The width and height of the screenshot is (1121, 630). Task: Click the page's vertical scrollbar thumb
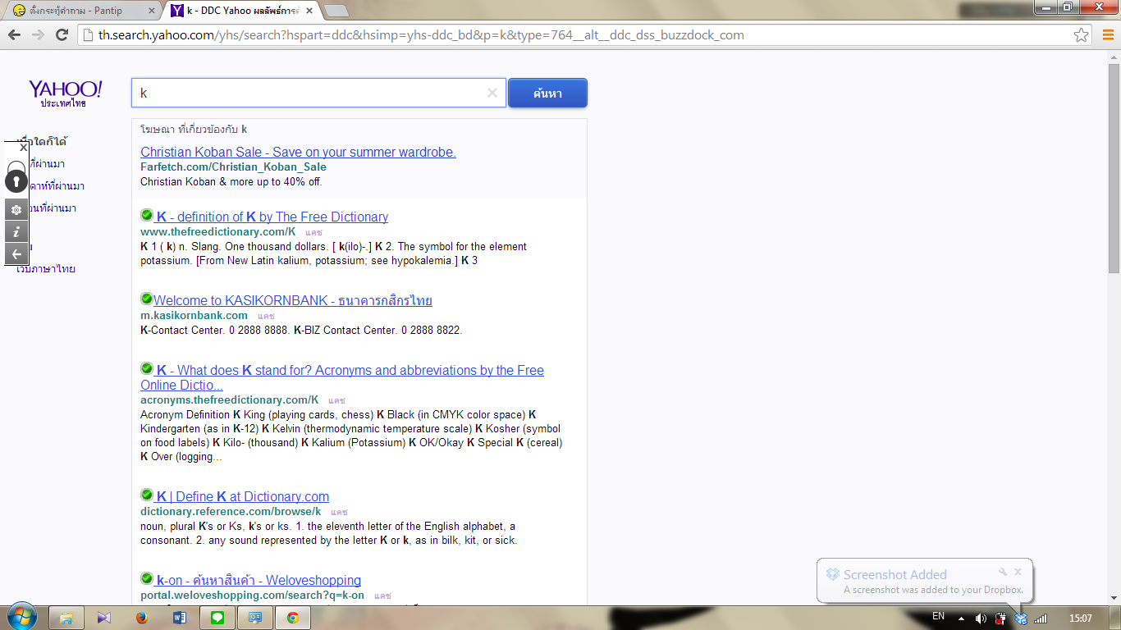(x=1114, y=167)
